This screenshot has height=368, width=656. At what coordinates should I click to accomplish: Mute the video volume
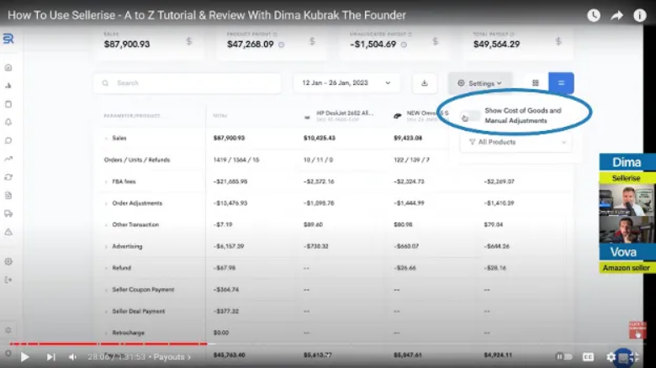[x=73, y=357]
